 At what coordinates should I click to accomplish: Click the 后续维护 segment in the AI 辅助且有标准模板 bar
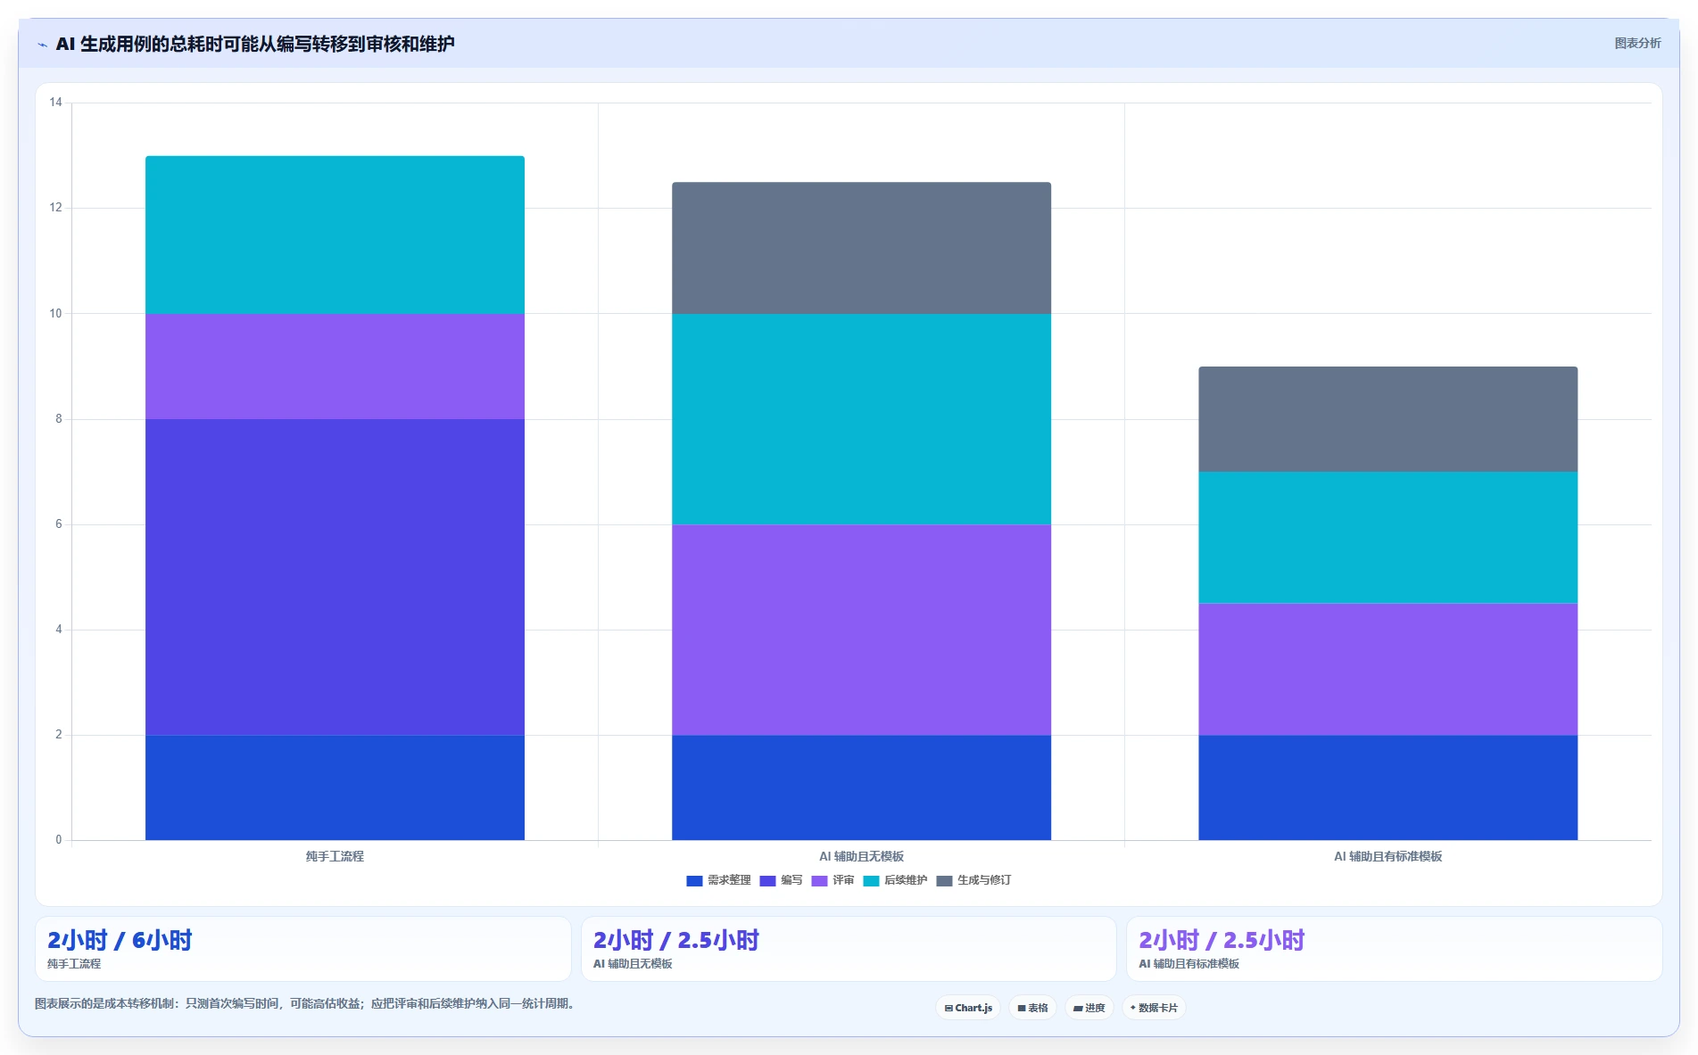tap(1387, 538)
